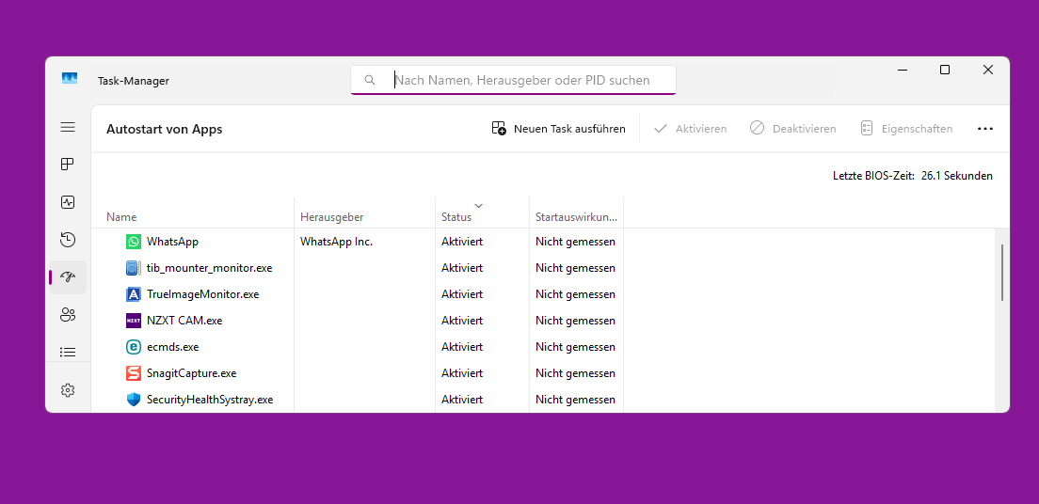Select the Users page icon
The height and width of the screenshot is (504, 1039).
coord(68,315)
